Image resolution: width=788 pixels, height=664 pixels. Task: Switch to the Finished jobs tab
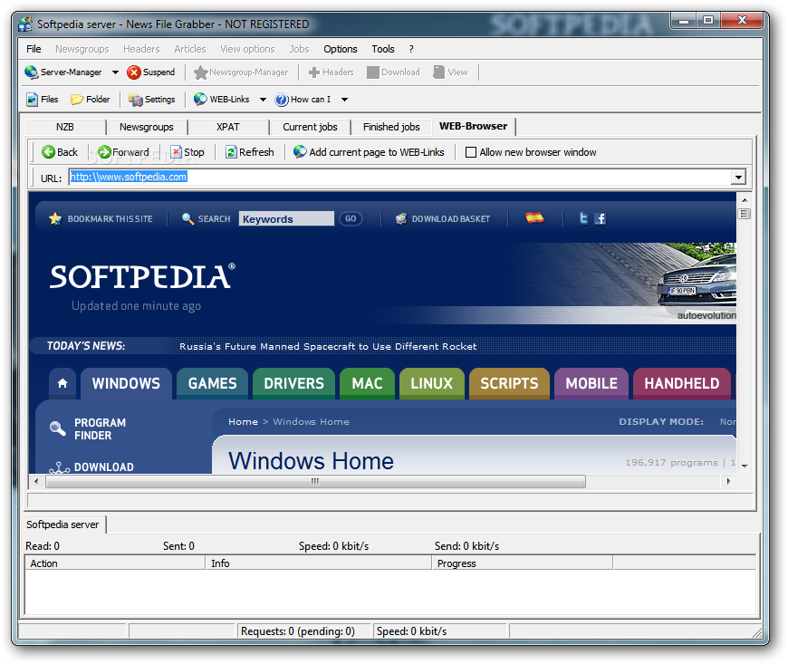(391, 127)
